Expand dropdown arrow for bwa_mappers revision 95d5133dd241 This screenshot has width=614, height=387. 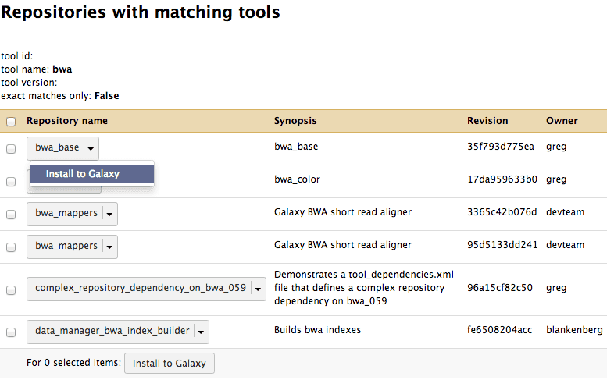tap(110, 247)
